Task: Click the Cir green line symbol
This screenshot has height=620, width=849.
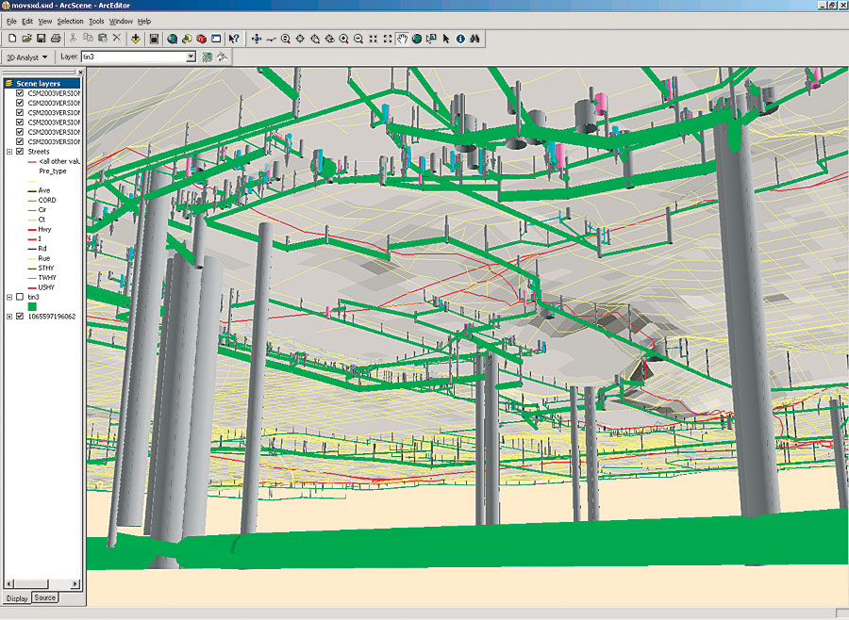Action: click(x=32, y=210)
